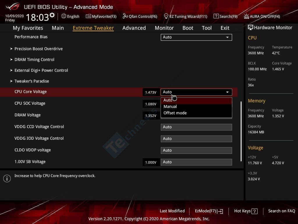The image size is (298, 224).
Task: Choose Auto in CPU Core Voltage list
Action: tap(196, 100)
